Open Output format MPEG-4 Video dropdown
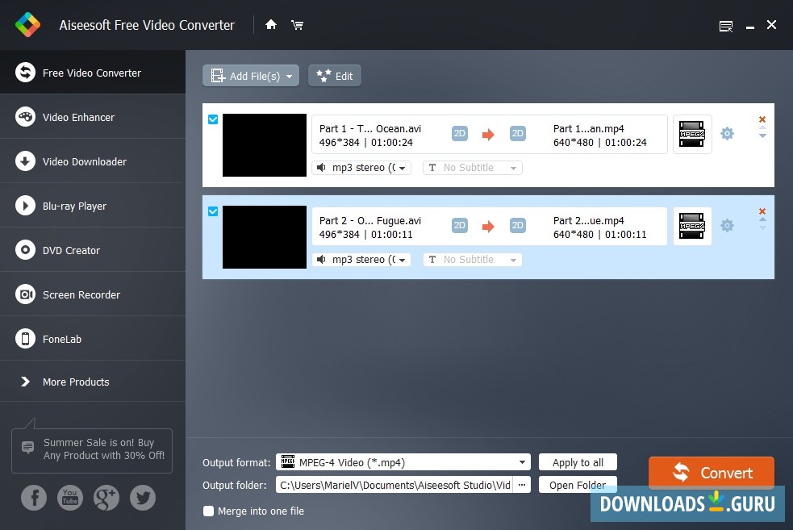Screen dimensions: 793x530 point(403,462)
